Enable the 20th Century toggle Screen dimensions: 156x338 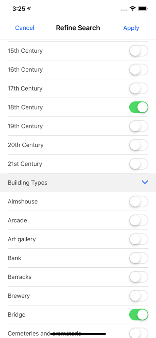tap(139, 145)
